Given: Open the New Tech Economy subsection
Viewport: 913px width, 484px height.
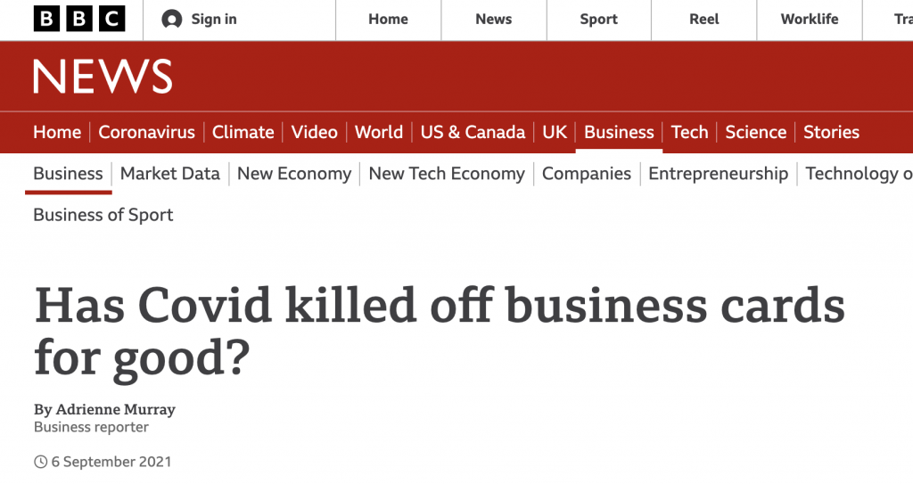Looking at the screenshot, I should click(447, 174).
